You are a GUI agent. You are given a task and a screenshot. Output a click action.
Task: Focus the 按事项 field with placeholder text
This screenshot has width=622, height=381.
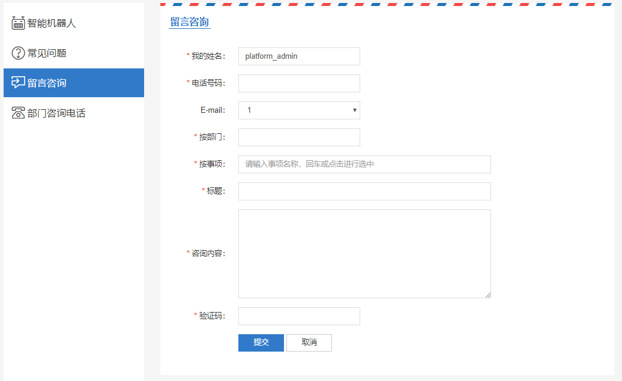coord(364,164)
